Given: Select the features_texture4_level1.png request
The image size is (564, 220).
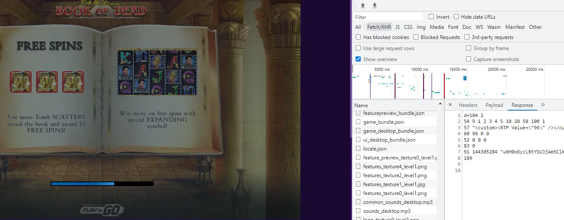Looking at the screenshot, I should [395, 167].
